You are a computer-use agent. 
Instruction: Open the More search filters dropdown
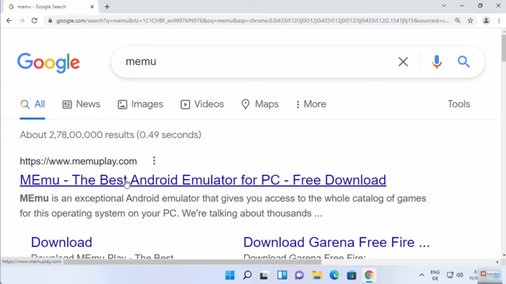tap(311, 104)
